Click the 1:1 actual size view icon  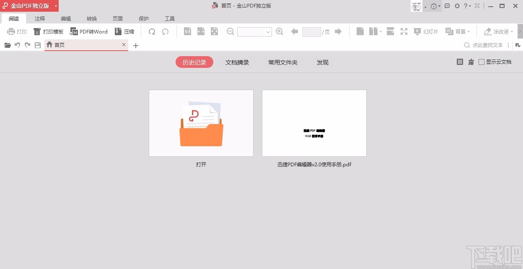[187, 31]
